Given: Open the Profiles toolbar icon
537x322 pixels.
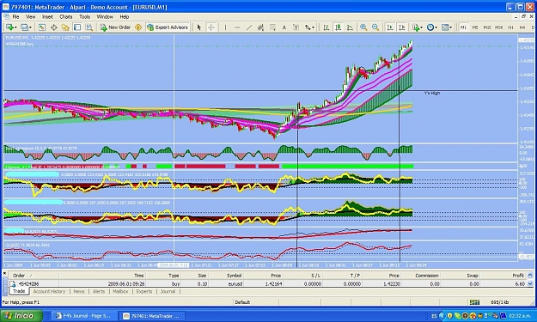Looking at the screenshot, I should pyautogui.click(x=24, y=27).
